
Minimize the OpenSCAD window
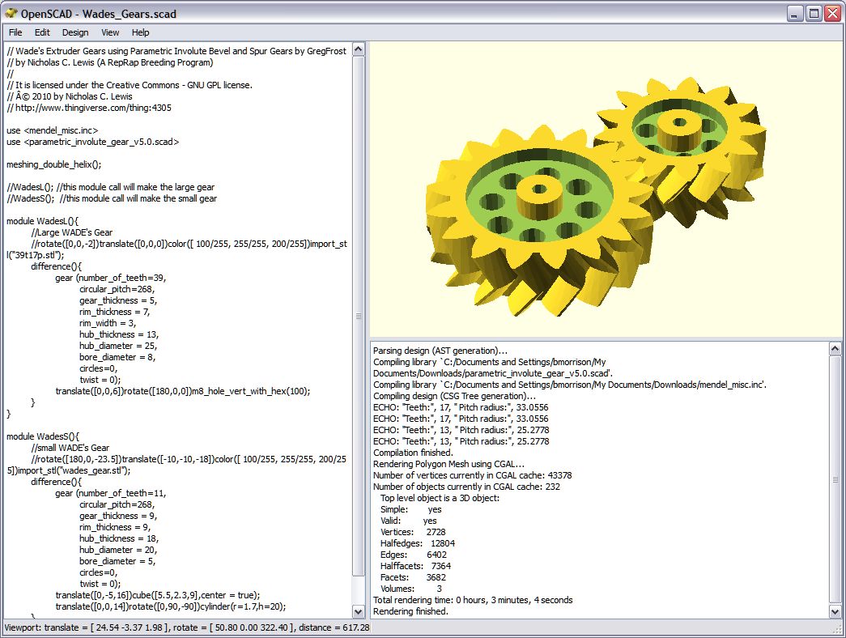pyautogui.click(x=795, y=13)
